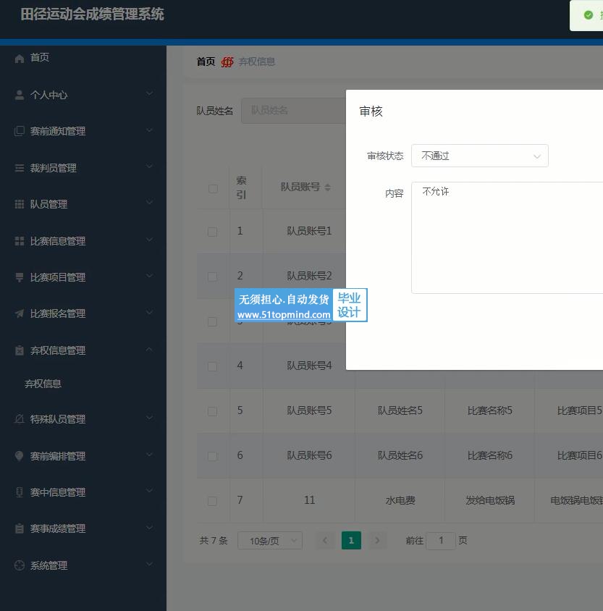This screenshot has width=603, height=611.
Task: Click the circular icon for 系统管理
Action: pos(19,565)
